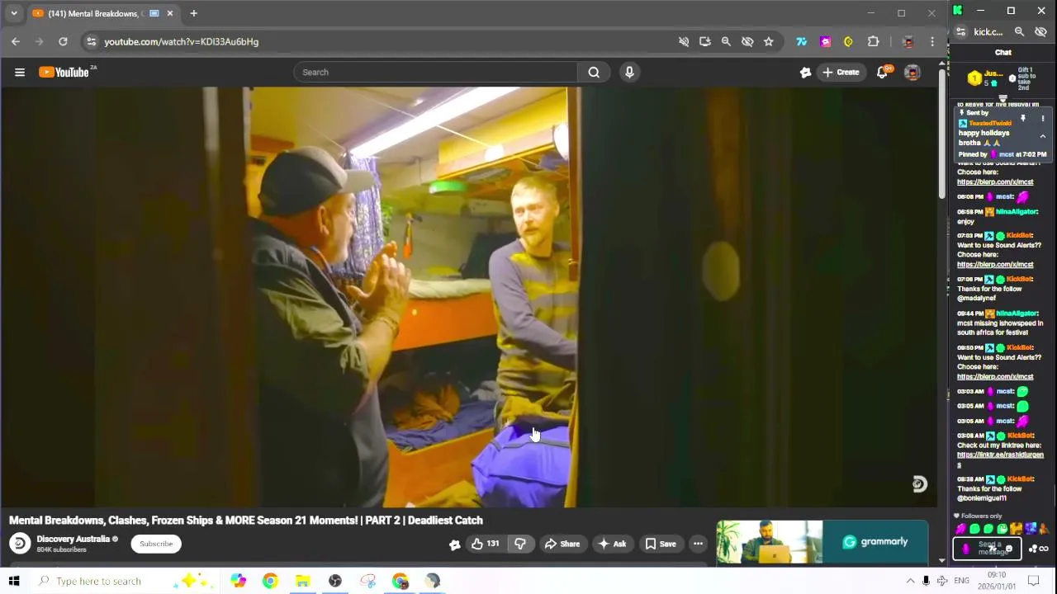
Task: Go back in the browser
Action: pos(16,41)
